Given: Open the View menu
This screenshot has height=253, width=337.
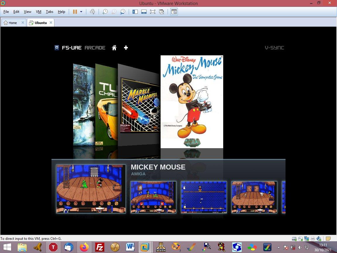Looking at the screenshot, I should click(x=27, y=12).
